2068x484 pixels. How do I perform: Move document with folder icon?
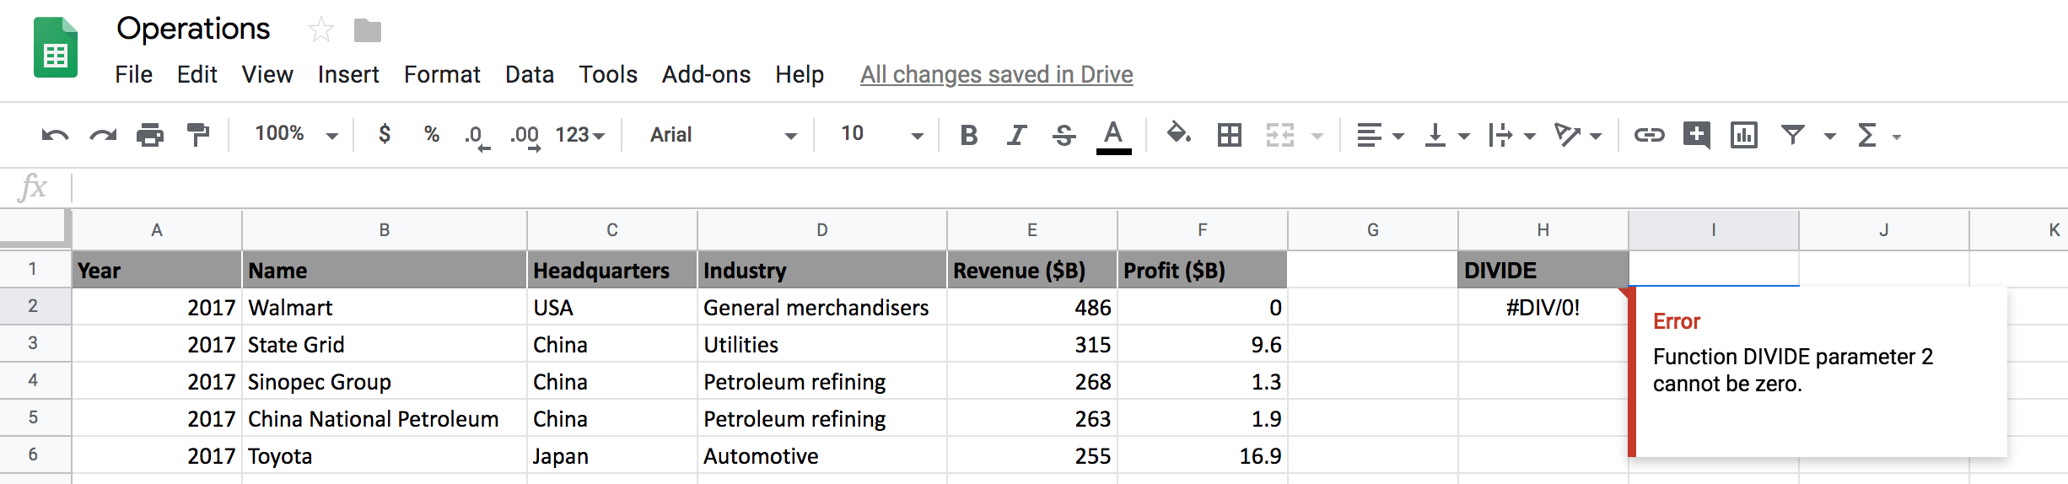click(x=367, y=31)
